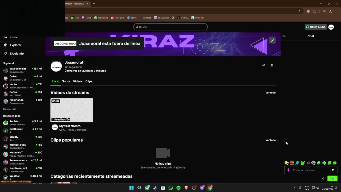This screenshot has width=341, height=192.
Task: Insert the green angel halo emote
Action: point(303,163)
